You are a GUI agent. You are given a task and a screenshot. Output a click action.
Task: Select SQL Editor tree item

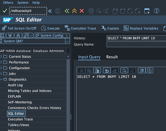pyautogui.click(x=16, y=114)
